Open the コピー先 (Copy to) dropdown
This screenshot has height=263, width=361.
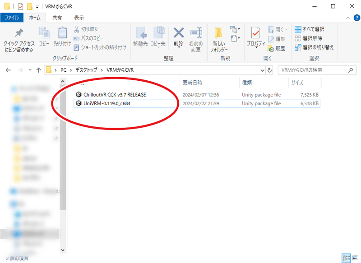tap(158, 37)
